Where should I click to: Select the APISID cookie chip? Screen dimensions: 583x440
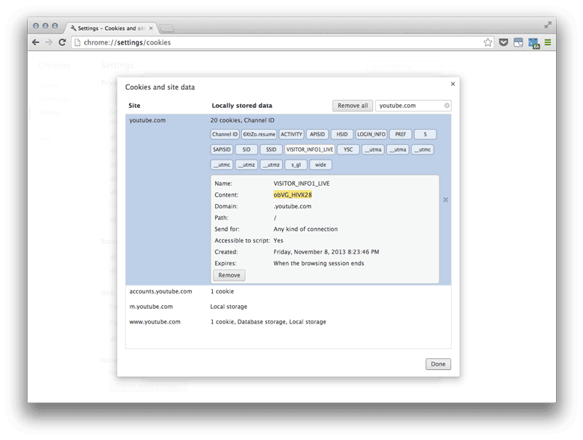click(x=317, y=134)
